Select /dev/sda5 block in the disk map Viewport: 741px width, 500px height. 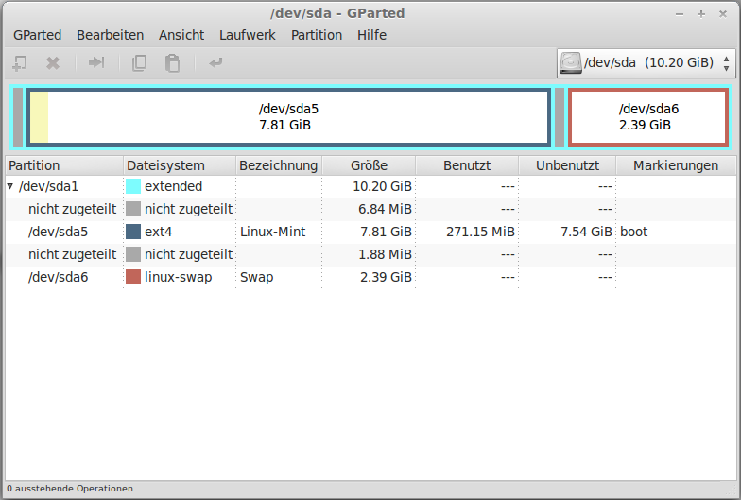point(289,117)
